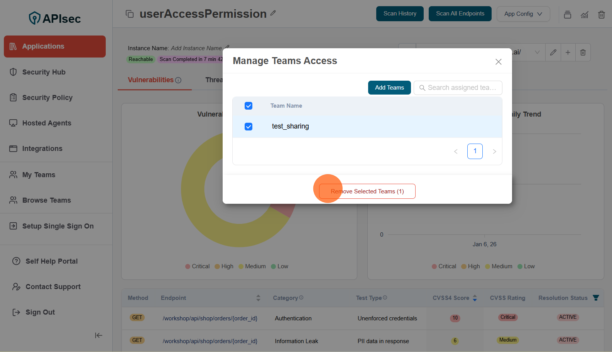Click the Add Teams button
The width and height of the screenshot is (612, 352).
coord(389,88)
